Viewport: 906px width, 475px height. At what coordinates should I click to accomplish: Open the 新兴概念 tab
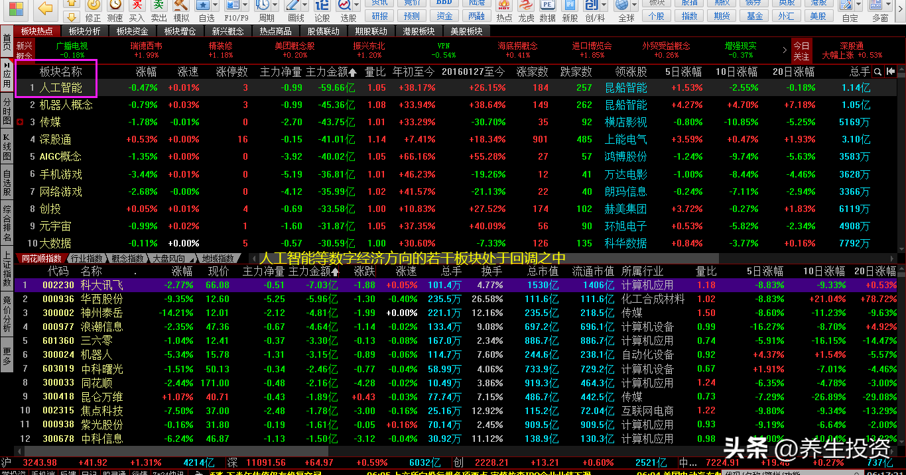coord(228,31)
